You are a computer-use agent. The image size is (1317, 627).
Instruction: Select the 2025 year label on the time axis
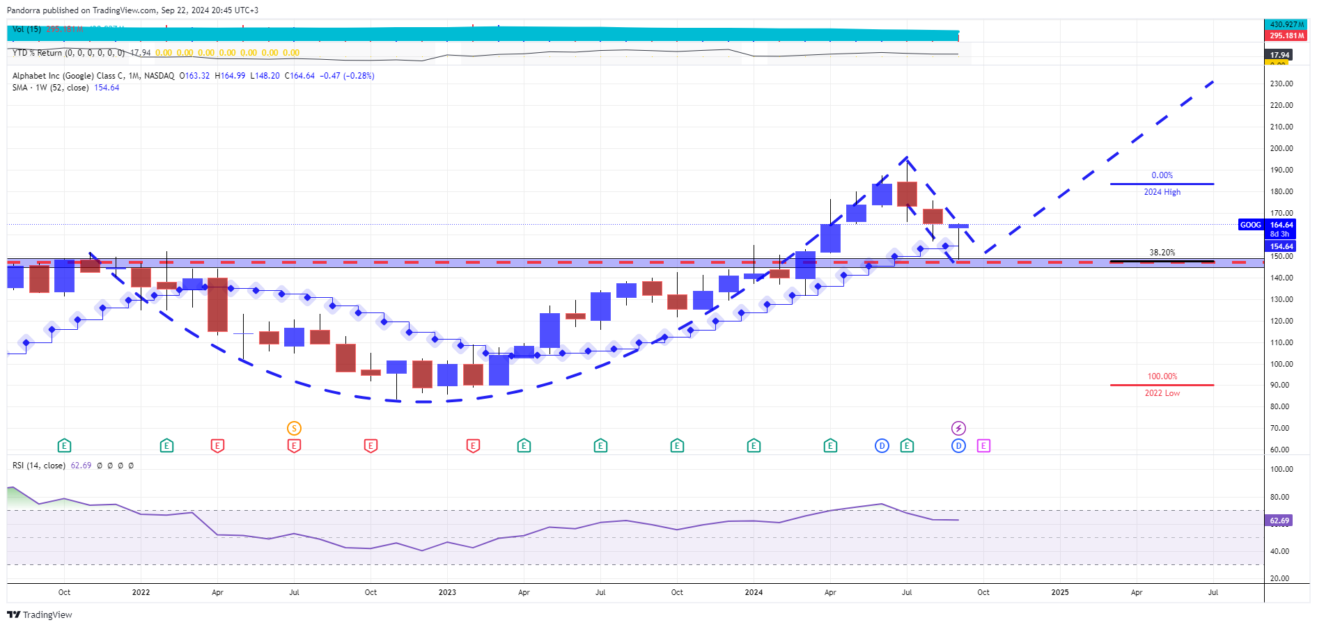coord(1060,592)
